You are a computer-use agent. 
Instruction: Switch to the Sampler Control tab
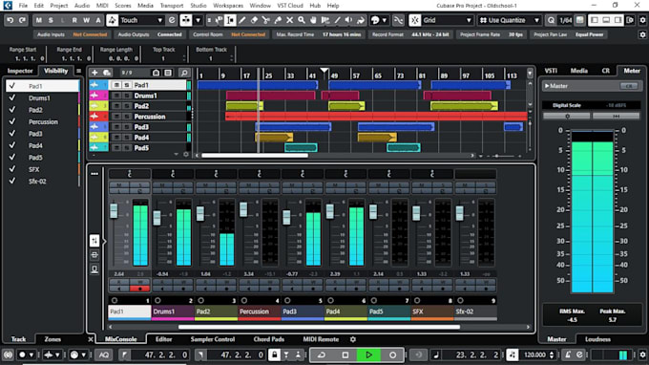[x=212, y=339]
